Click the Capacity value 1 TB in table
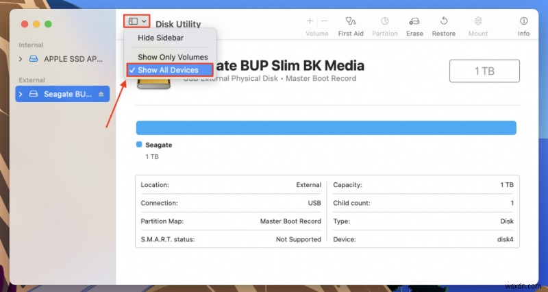 click(x=507, y=184)
